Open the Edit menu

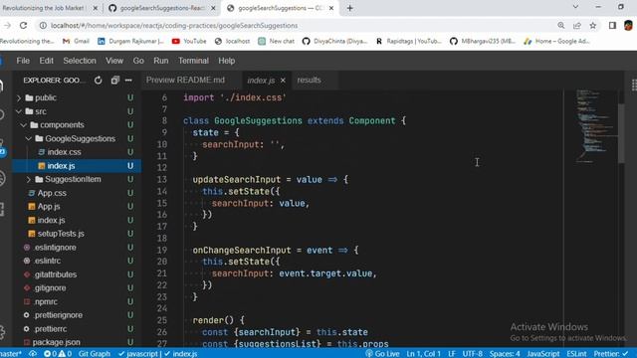tap(47, 61)
